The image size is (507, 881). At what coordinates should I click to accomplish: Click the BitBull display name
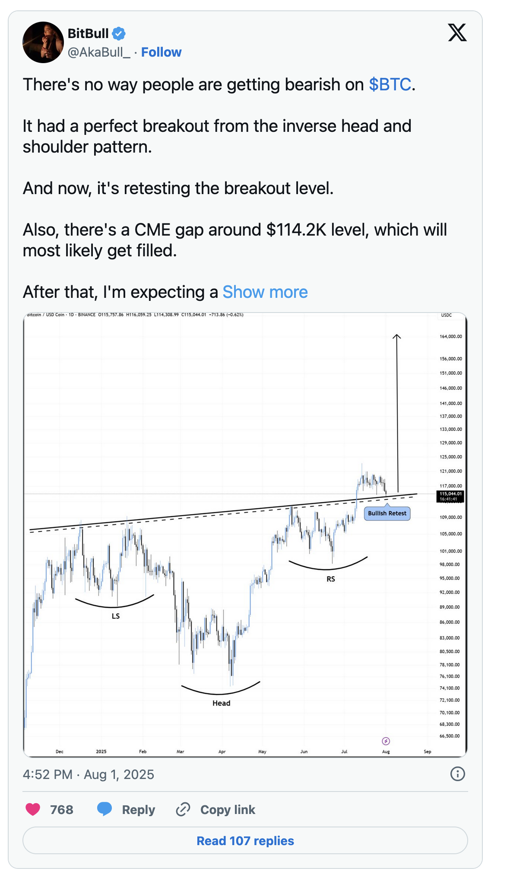[88, 33]
